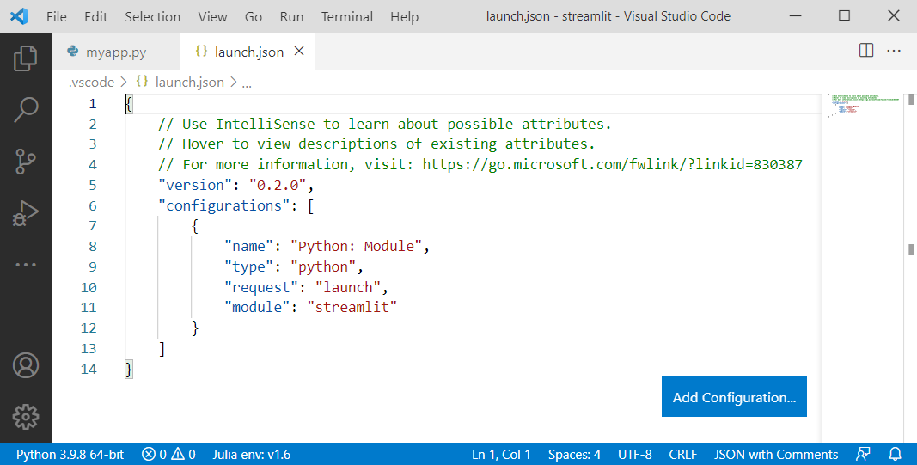Open the Manage gear icon
Screen dimensions: 917x465
(x=26, y=417)
